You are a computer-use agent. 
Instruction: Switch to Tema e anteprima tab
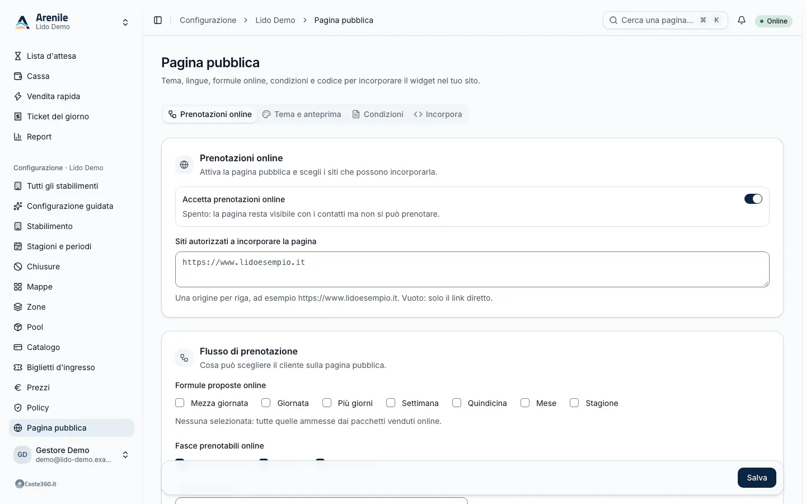302,114
